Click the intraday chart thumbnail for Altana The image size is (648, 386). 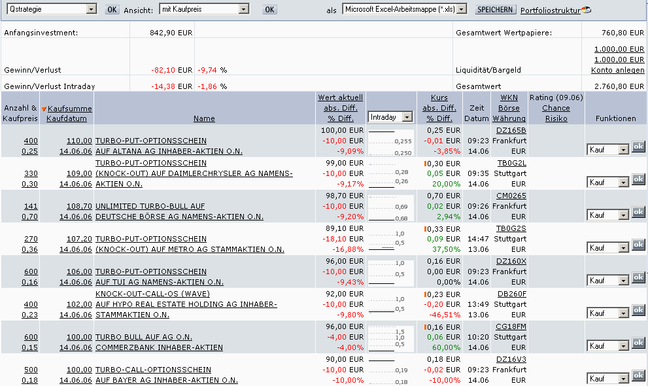tap(391, 141)
